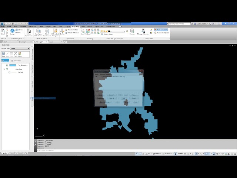The width and height of the screenshot is (237, 178).
Task: Toggle Automatic Update in Feature Data panel
Action: point(161,33)
